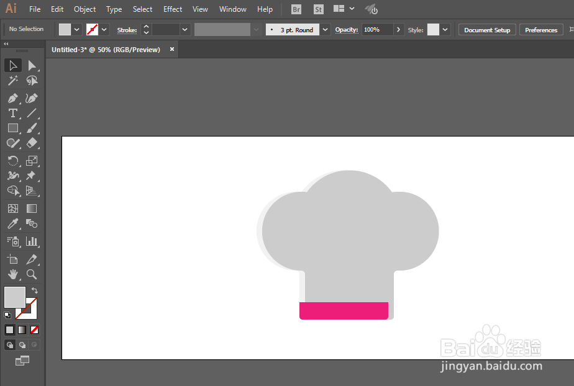This screenshot has width=574, height=386.
Task: Select the Rectangle tool
Action: pyautogui.click(x=13, y=128)
